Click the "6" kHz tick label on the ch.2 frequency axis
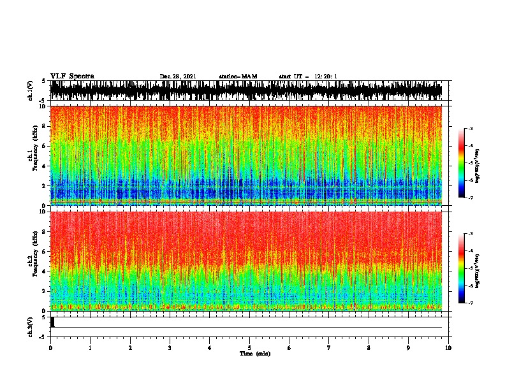 coord(45,252)
